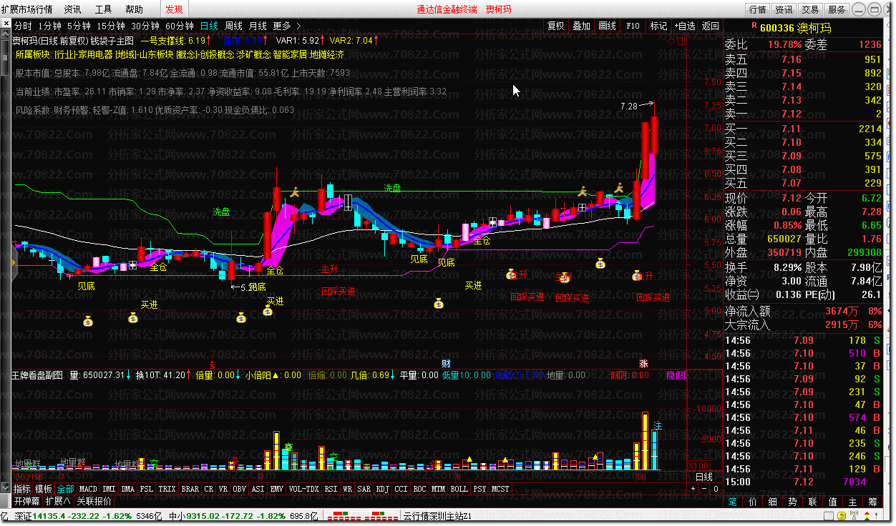Viewport: 896px width, 526px height.
Task: Select the 指标 tab at bottom
Action: [x=22, y=489]
